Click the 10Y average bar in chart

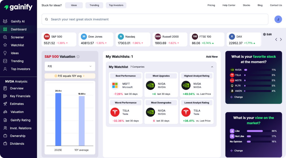tap(82, 121)
